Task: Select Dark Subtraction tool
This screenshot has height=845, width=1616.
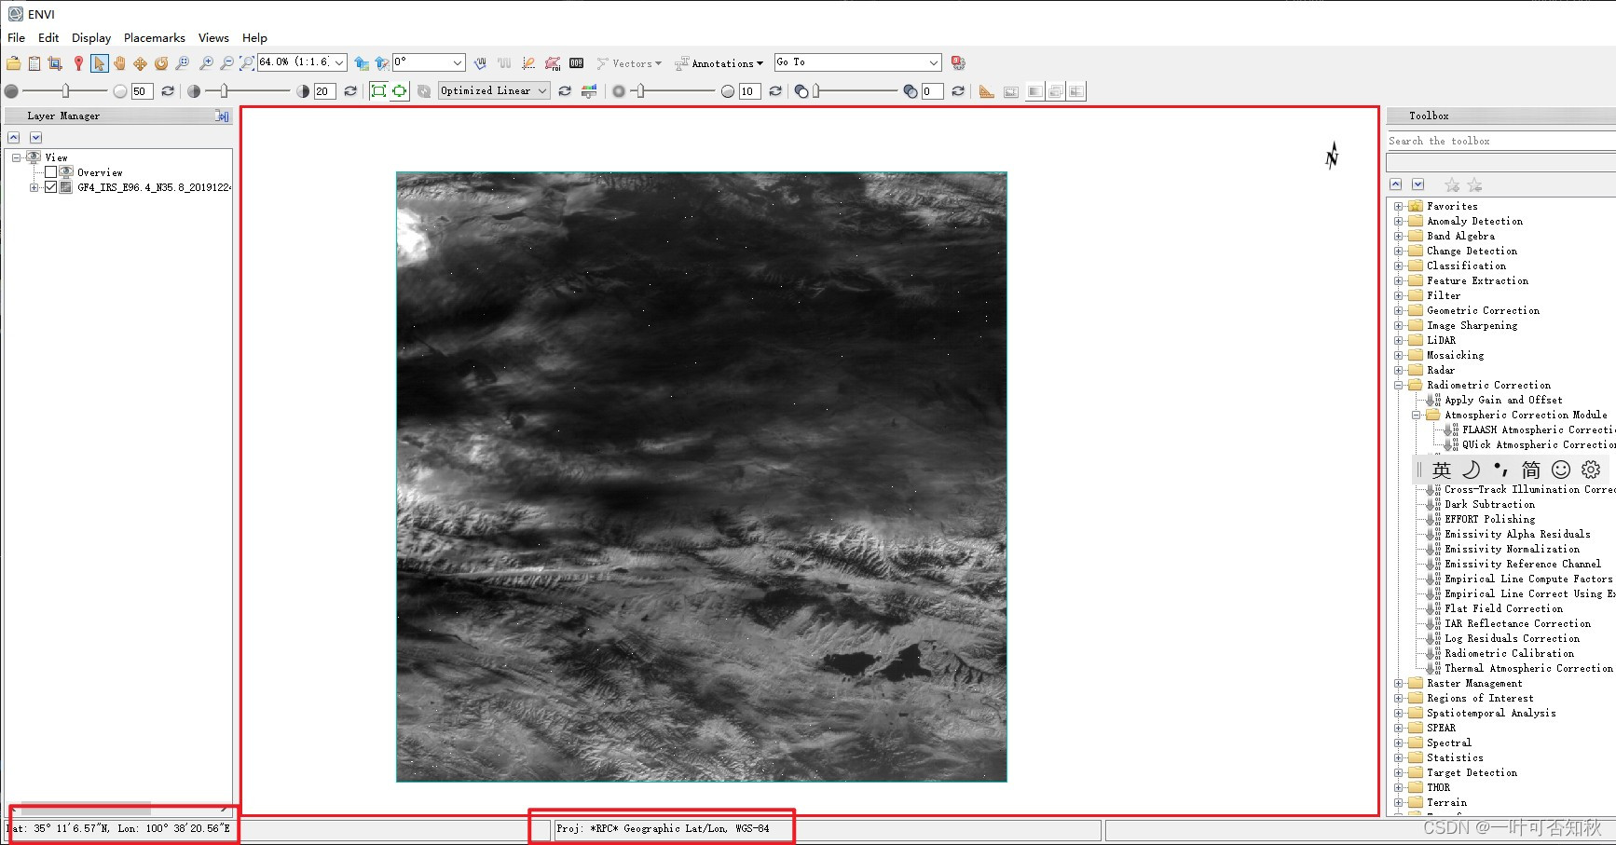Action: 1489,504
